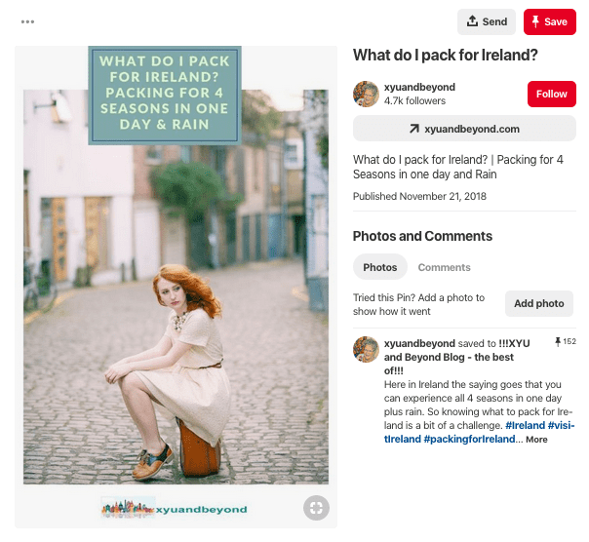This screenshot has height=542, width=589.
Task: Click the Send button
Action: 487,21
